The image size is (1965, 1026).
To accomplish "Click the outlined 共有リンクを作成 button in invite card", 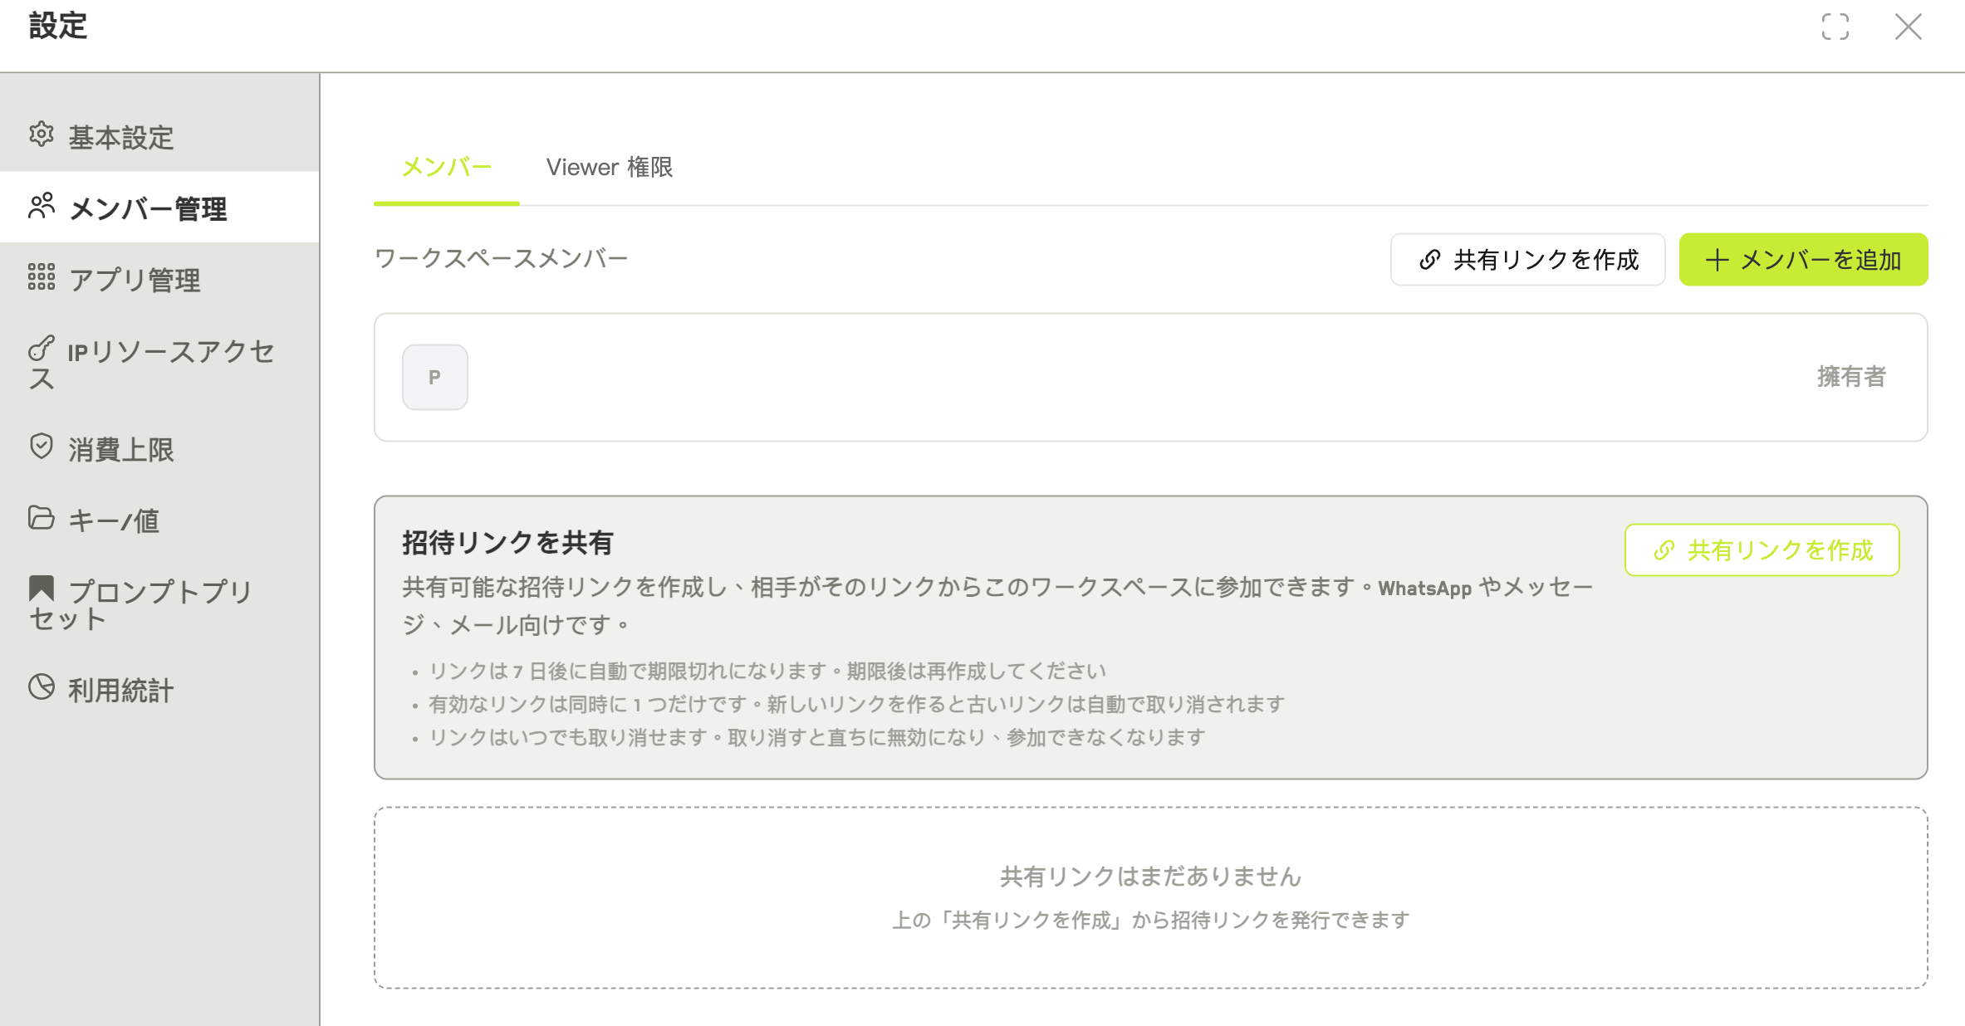I will pyautogui.click(x=1762, y=550).
